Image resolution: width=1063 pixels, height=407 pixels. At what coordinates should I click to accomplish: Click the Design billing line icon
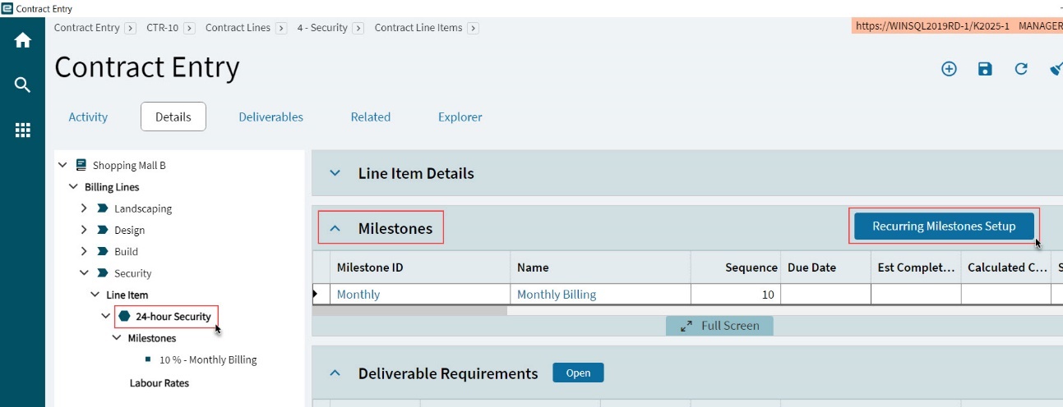[x=103, y=231]
